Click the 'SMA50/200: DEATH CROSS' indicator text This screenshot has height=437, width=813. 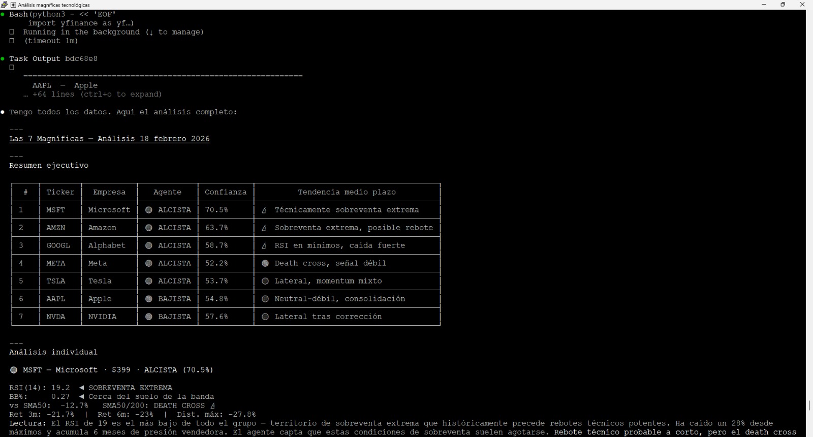(153, 405)
